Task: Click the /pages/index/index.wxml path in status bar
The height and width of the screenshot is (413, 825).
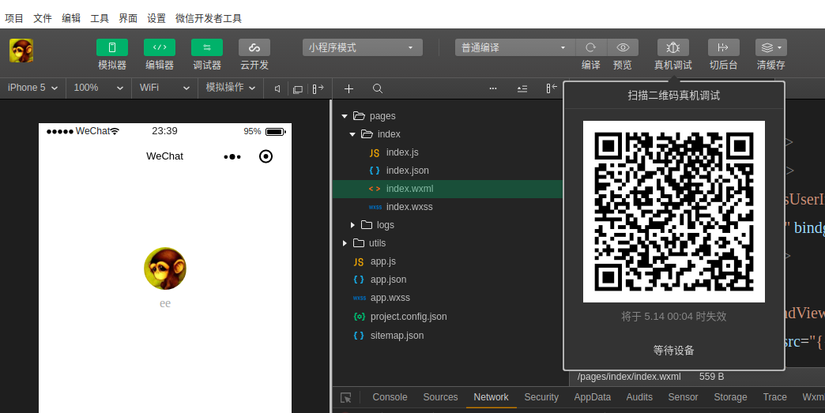Action: (x=629, y=377)
